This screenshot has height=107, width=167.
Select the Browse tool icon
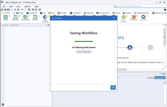(x=6, y=17)
